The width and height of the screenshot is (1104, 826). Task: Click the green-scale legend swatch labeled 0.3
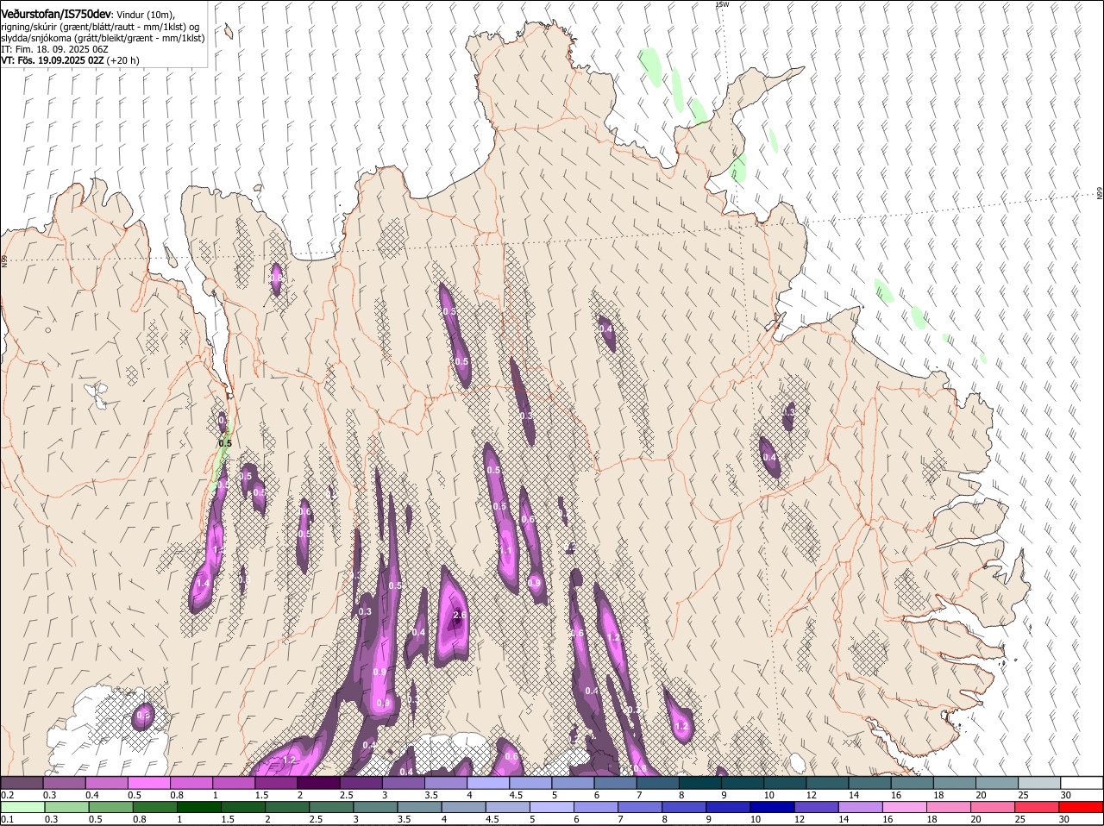click(66, 807)
